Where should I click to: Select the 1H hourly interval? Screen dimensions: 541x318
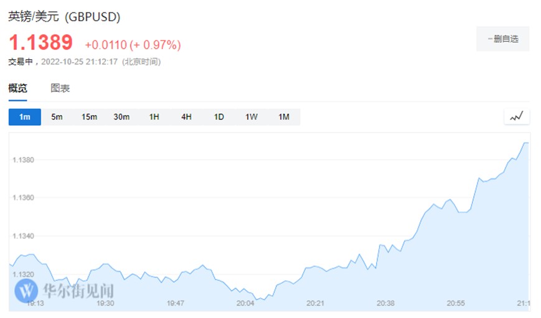[x=154, y=117]
